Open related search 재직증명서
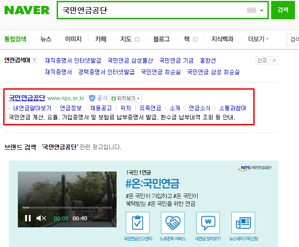This screenshot has height=247, width=299. [59, 72]
